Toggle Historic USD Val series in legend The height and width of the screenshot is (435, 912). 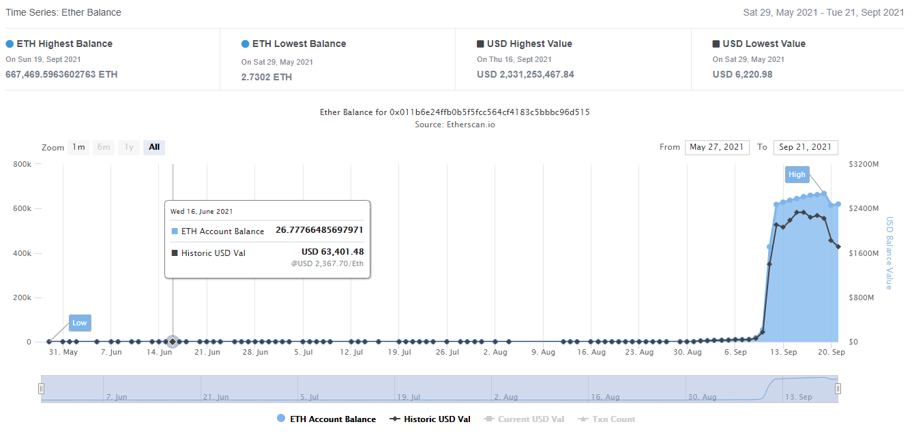pyautogui.click(x=430, y=419)
